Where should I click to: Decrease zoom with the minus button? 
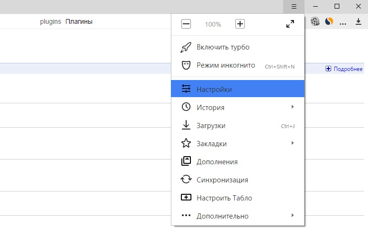(186, 24)
